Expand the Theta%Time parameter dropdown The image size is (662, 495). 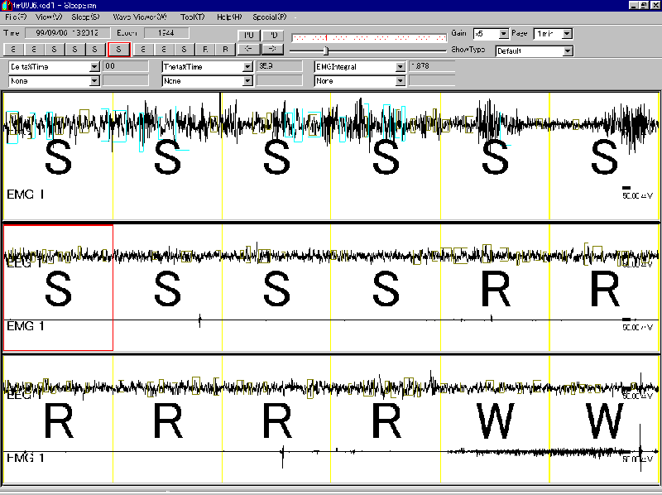pos(247,67)
